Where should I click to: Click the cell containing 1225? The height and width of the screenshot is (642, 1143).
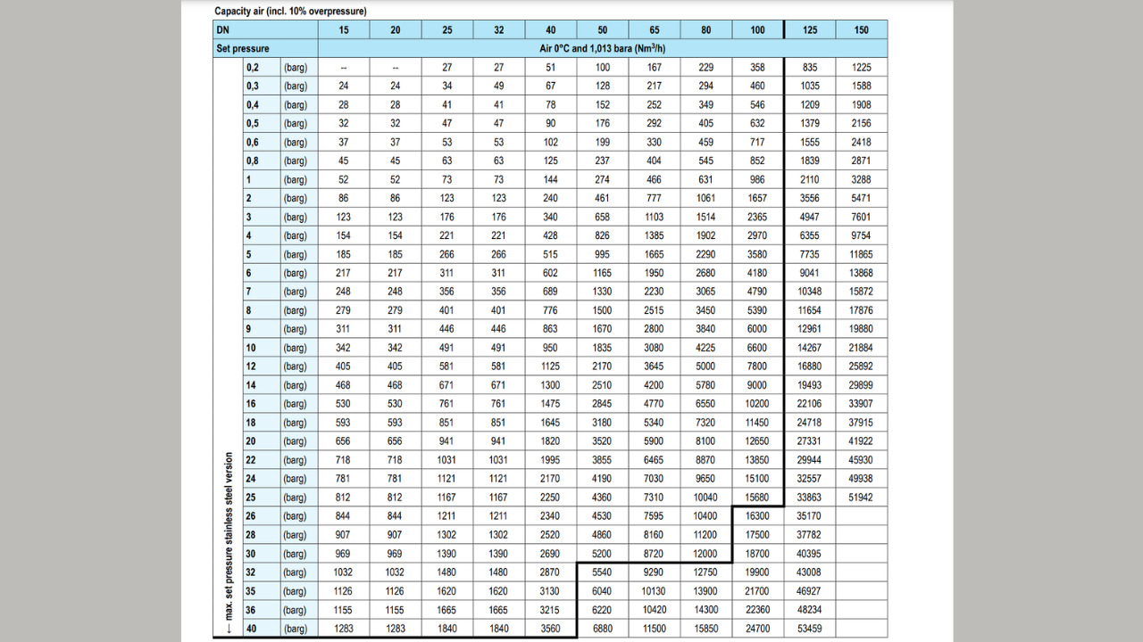point(861,67)
